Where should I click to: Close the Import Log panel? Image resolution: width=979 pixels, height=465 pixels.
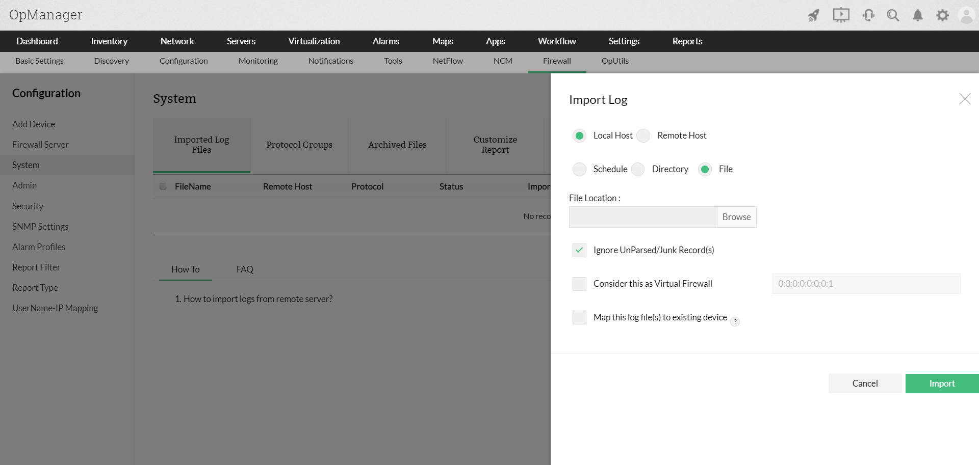[964, 99]
